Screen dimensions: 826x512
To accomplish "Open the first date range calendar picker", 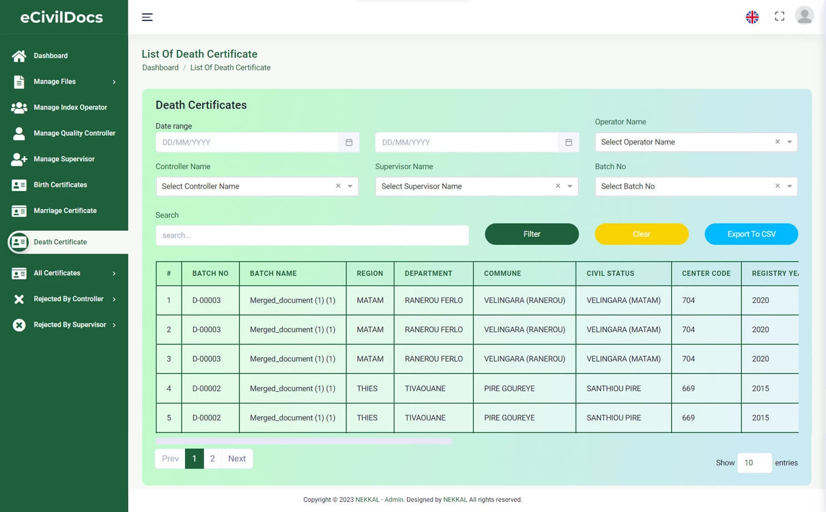I will tap(349, 142).
